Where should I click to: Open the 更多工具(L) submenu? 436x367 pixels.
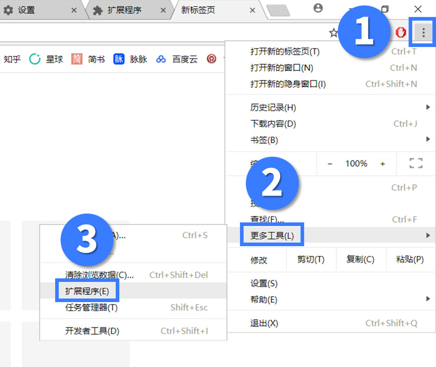[271, 234]
